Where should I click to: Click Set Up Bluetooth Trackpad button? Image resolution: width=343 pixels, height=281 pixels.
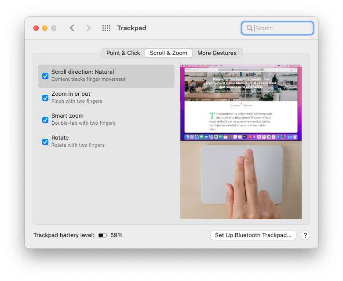[x=253, y=235]
